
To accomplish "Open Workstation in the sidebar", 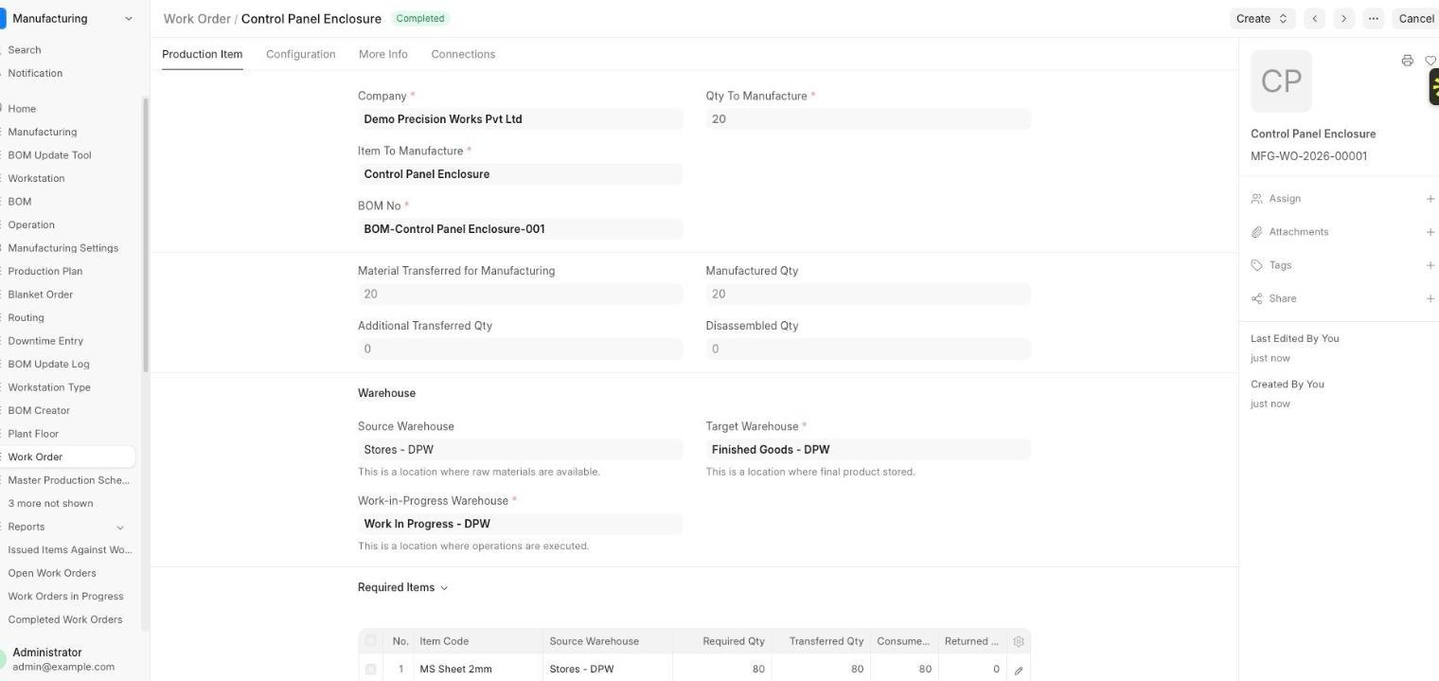I will (36, 178).
